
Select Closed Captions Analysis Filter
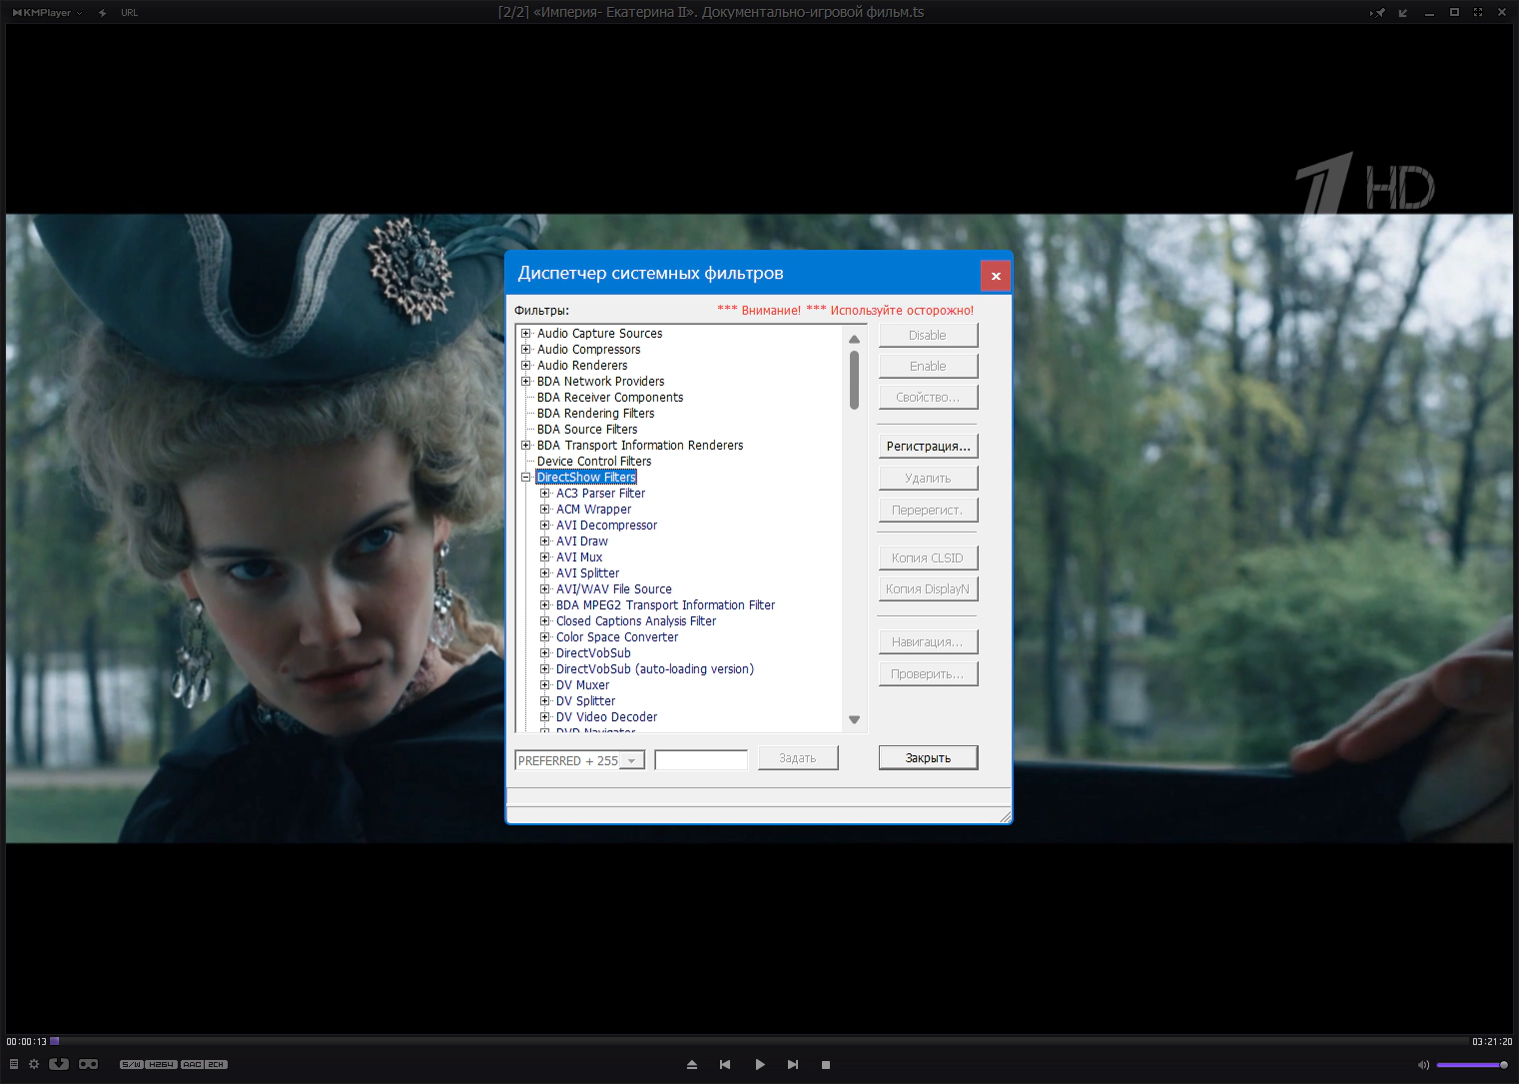tap(636, 621)
